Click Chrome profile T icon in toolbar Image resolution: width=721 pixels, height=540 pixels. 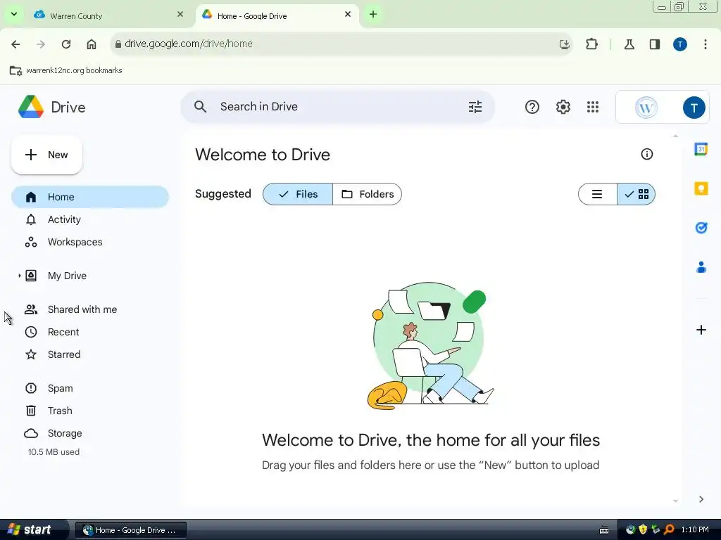[679, 44]
